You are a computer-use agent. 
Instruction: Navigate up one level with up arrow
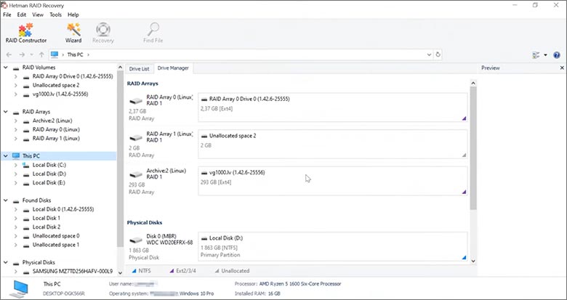(41, 54)
